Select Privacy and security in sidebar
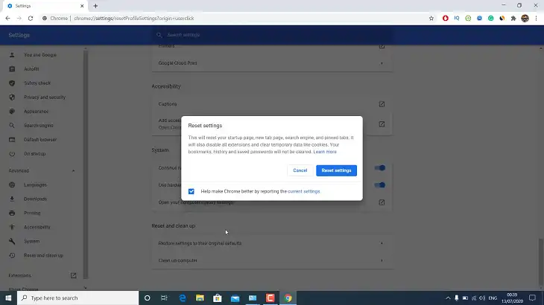The image size is (544, 305). pyautogui.click(x=45, y=97)
